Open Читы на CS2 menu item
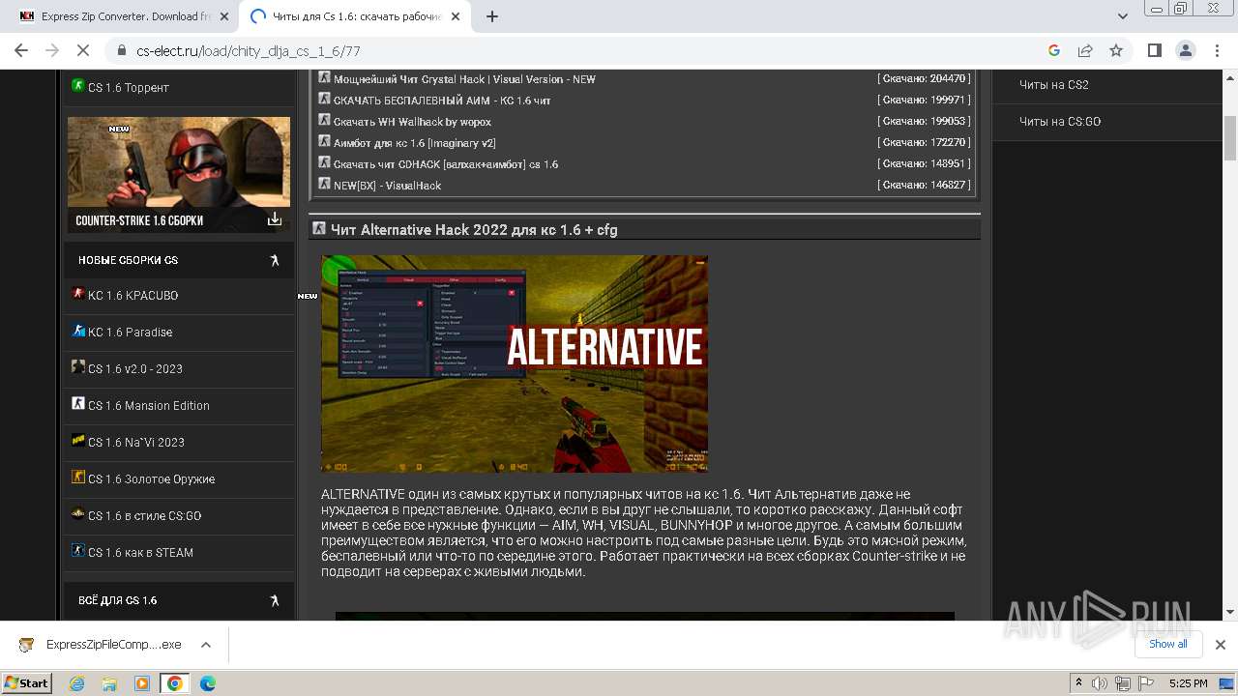Screen dimensions: 1238x696 pos(1054,85)
